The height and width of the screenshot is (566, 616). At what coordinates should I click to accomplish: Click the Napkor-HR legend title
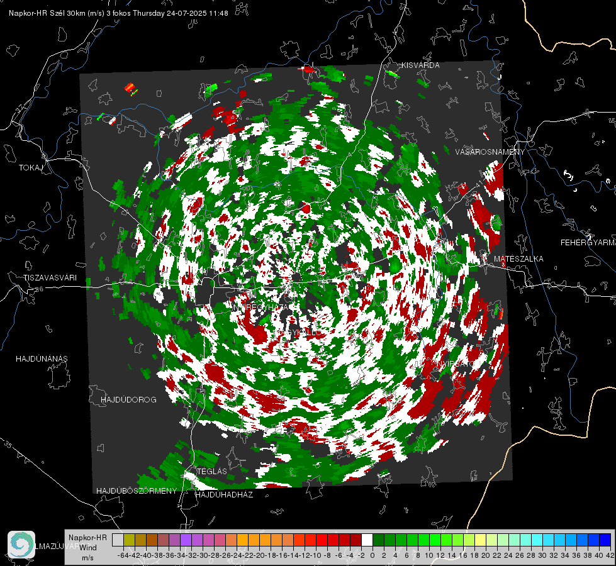[x=87, y=538]
